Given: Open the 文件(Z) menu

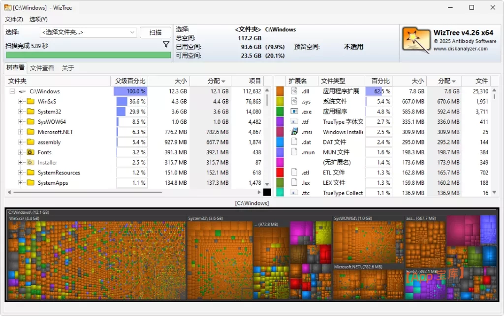Looking at the screenshot, I should coord(14,19).
